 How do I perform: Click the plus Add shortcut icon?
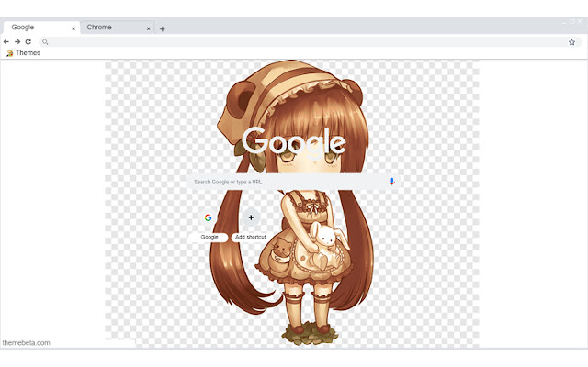[x=251, y=217]
